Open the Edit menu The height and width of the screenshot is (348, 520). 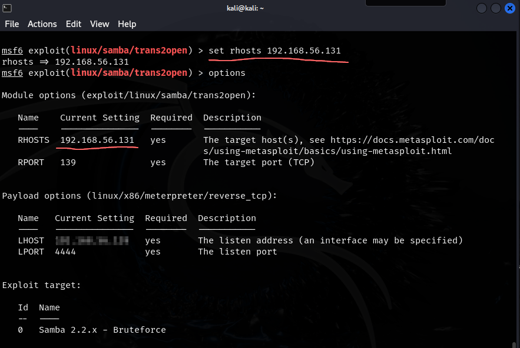point(73,24)
